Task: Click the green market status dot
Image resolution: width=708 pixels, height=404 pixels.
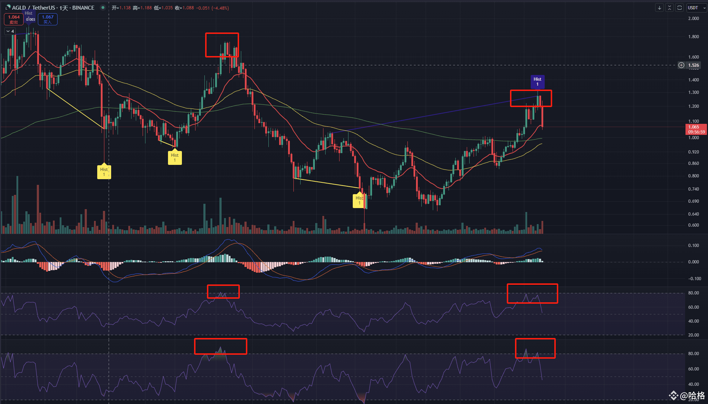Action: [103, 7]
